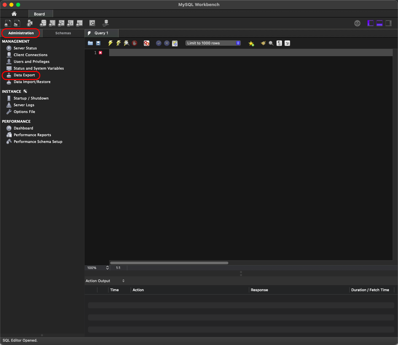Save script with floppy disk icon

coord(98,43)
